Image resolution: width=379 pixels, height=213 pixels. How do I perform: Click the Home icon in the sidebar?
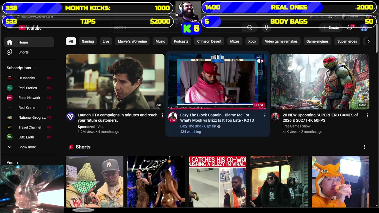pyautogui.click(x=10, y=42)
